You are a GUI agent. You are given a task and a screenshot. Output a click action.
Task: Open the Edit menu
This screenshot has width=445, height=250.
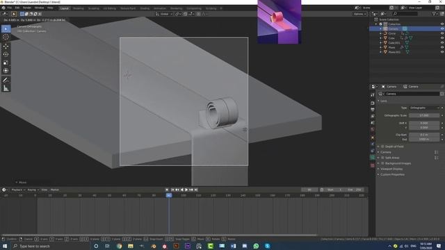17,8
